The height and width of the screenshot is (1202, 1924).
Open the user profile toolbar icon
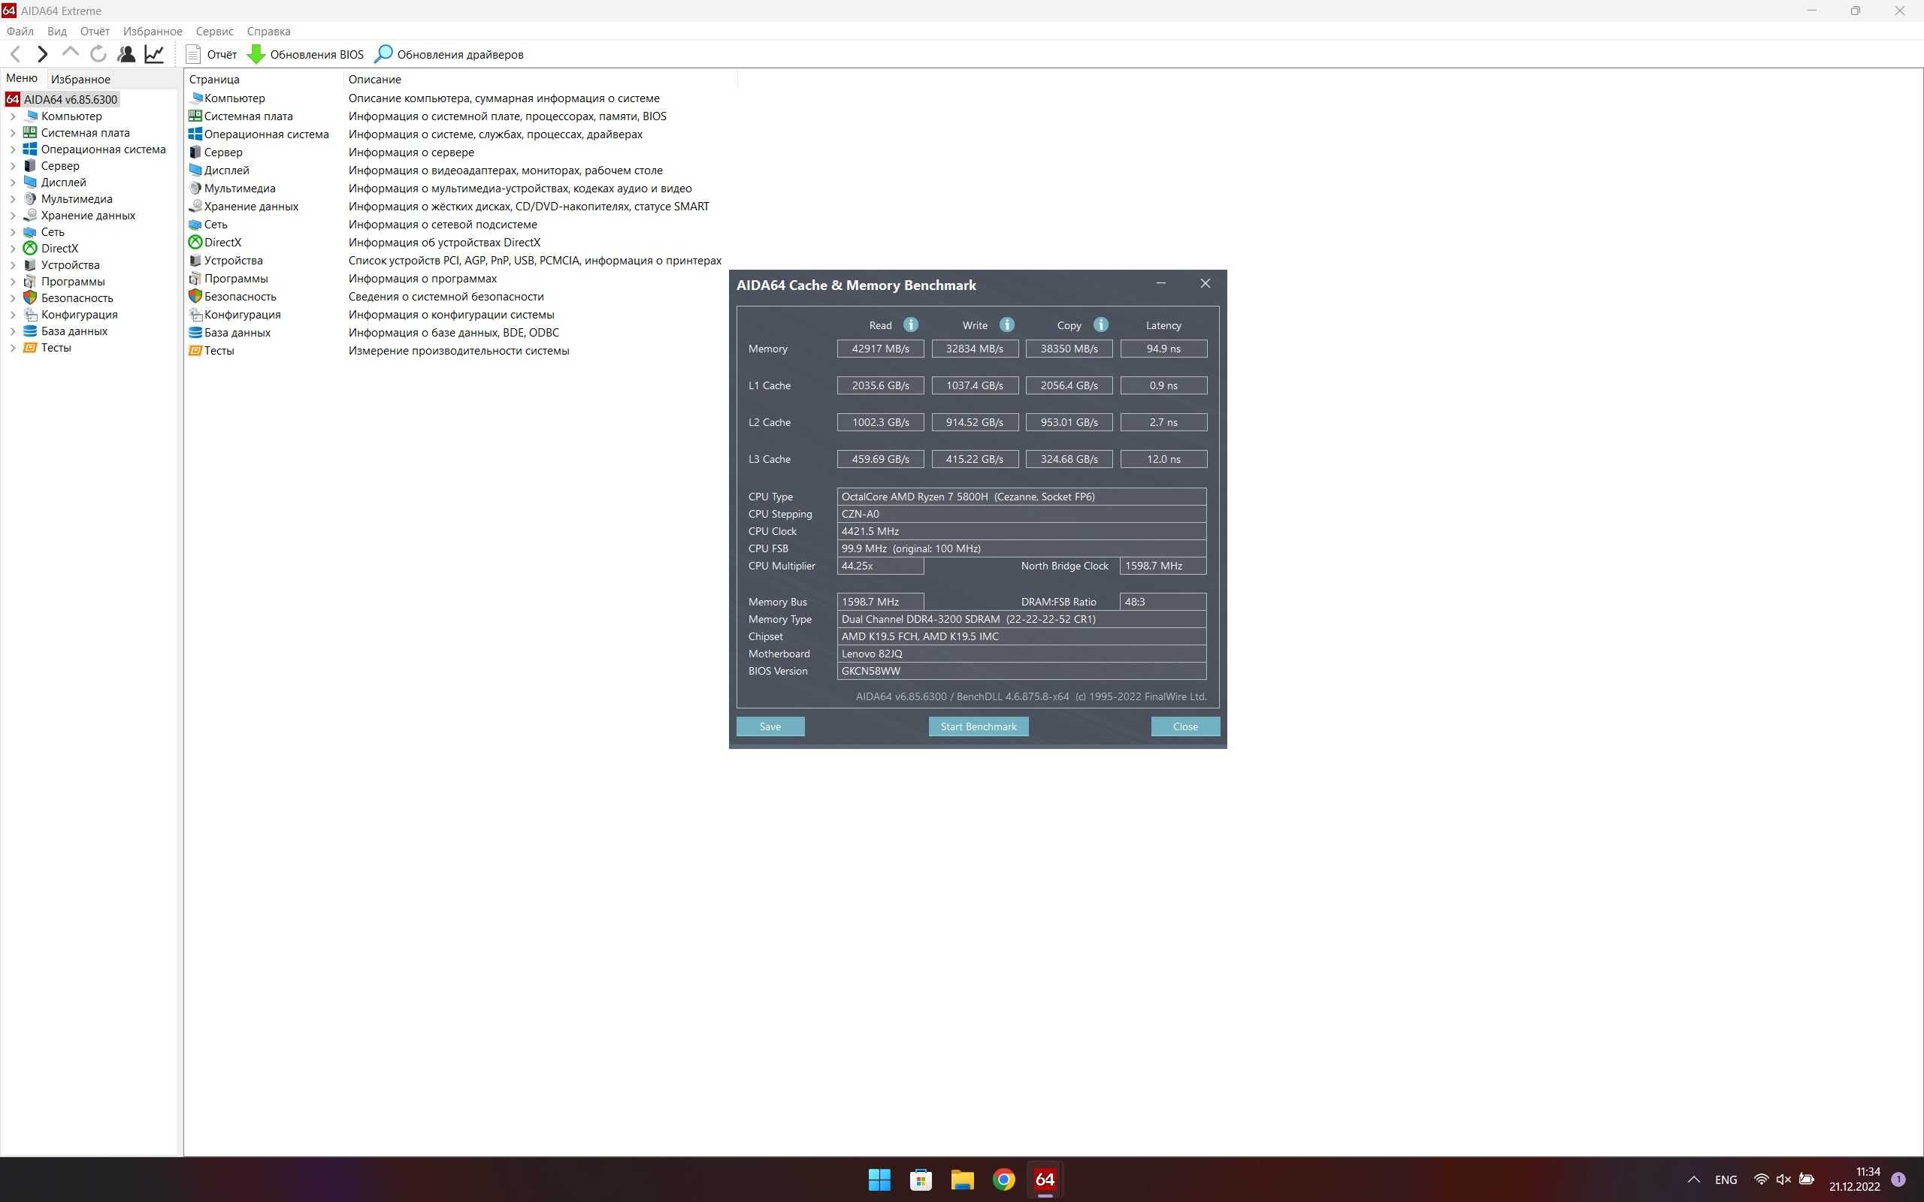point(126,54)
